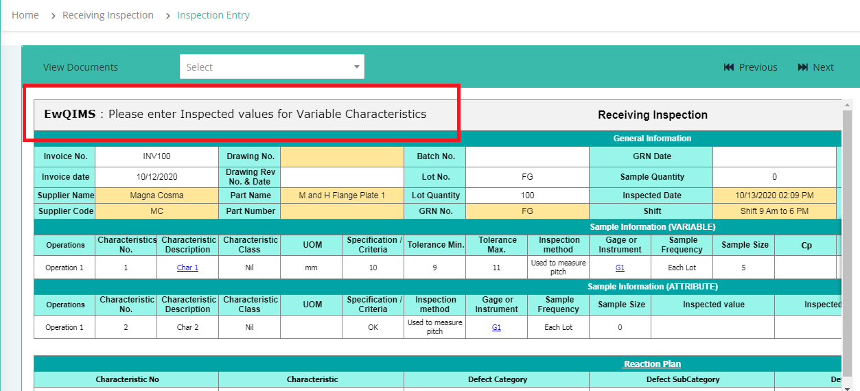Click Inspection Entry breadcrumb
The width and height of the screenshot is (860, 391).
(x=213, y=15)
